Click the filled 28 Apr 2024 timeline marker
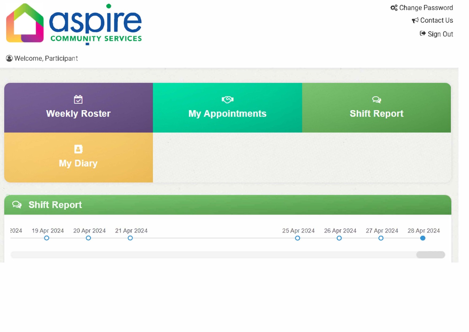Image resolution: width=469 pixels, height=332 pixels. pyautogui.click(x=423, y=238)
